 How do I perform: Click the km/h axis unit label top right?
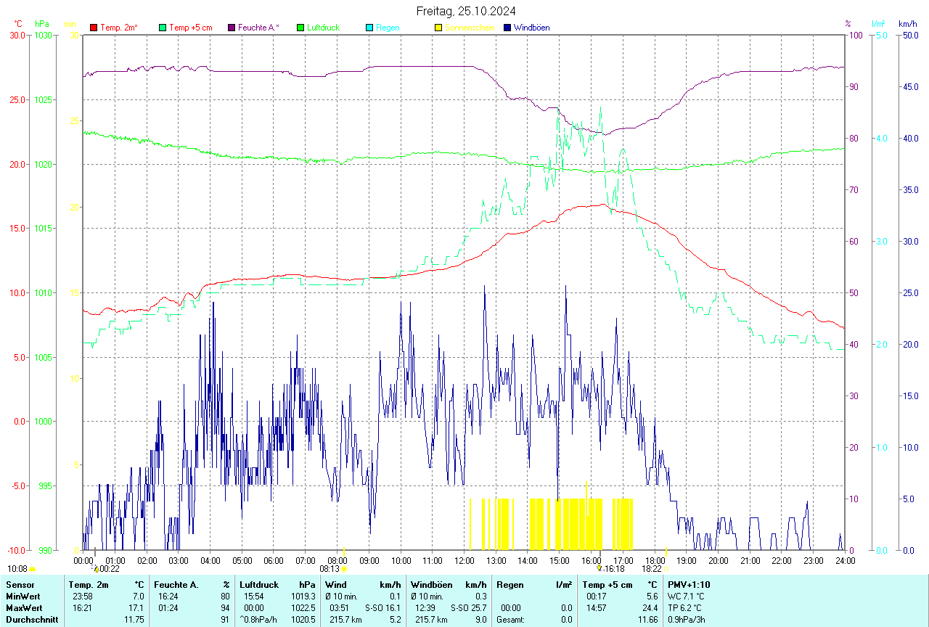907,24
